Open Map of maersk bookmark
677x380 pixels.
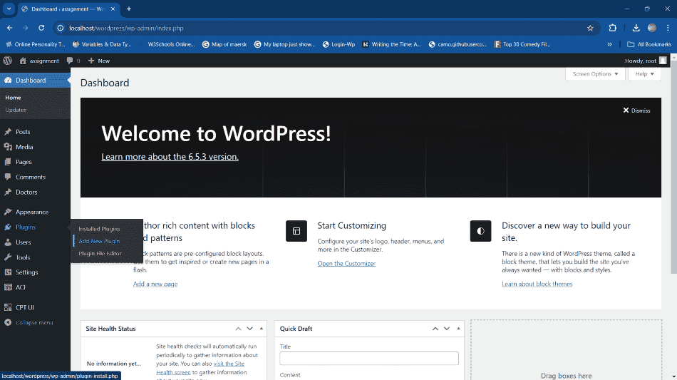pyautogui.click(x=224, y=44)
